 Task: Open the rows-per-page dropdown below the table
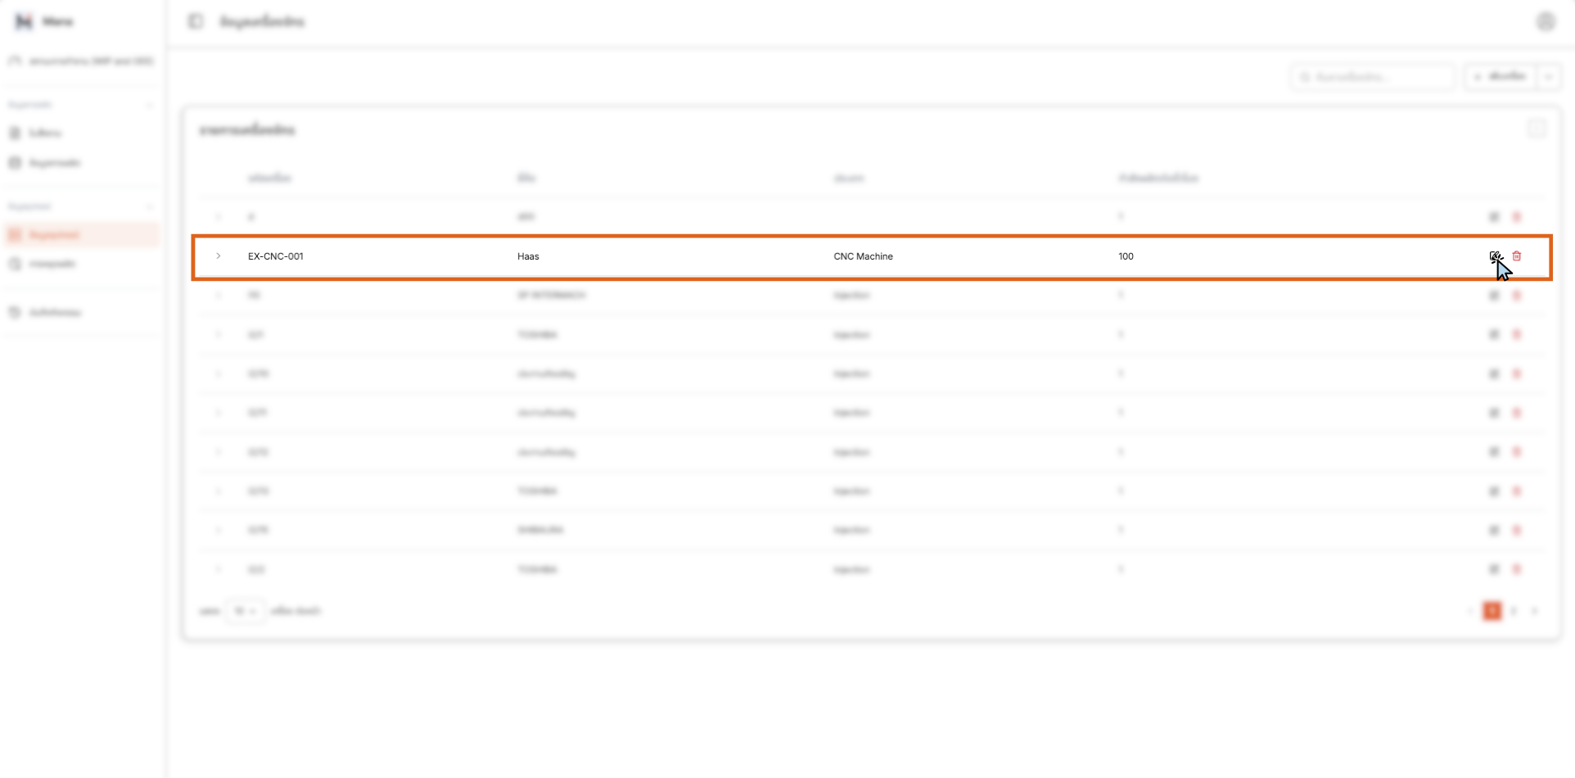pos(244,611)
